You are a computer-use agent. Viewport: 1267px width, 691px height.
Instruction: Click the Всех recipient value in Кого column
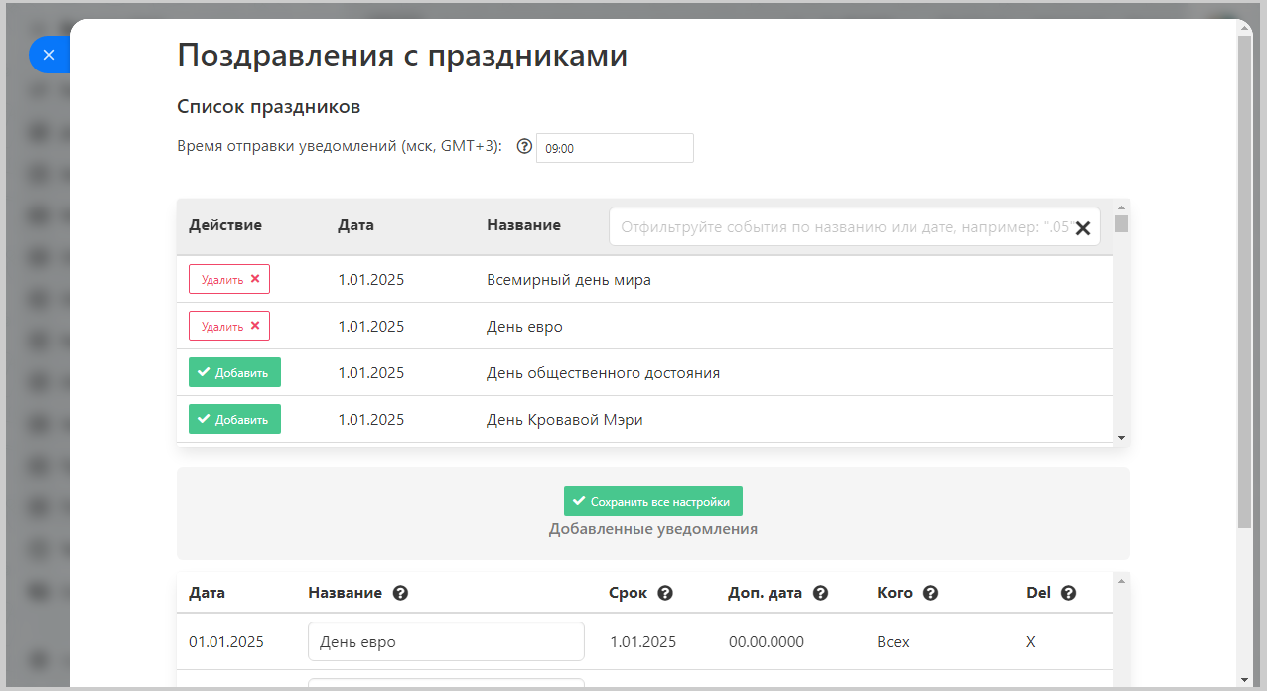click(893, 642)
